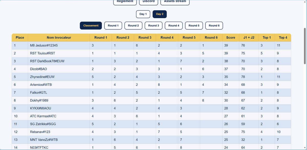The image size is (307, 150).
Task: Open the Round 4 tab button
Action: point(174,26)
